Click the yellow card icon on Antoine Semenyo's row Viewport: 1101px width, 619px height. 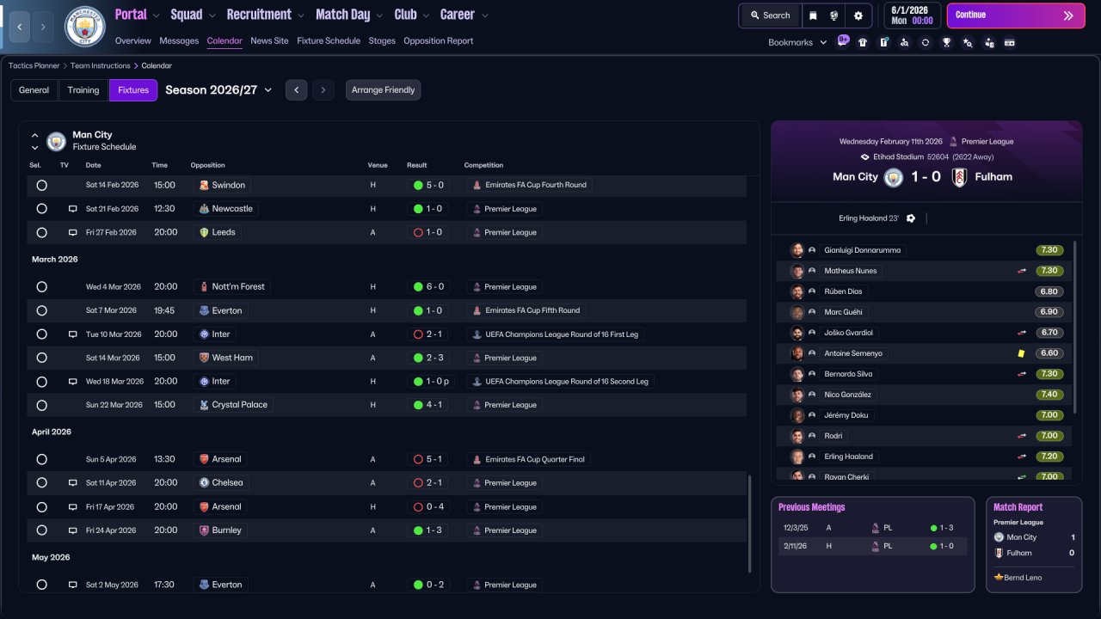point(1021,353)
